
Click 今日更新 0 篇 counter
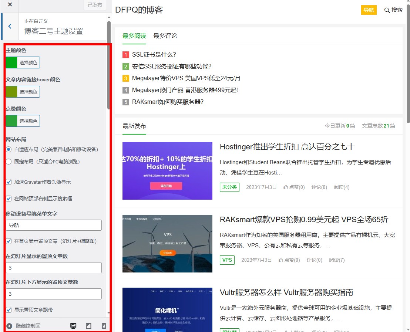[x=340, y=126]
